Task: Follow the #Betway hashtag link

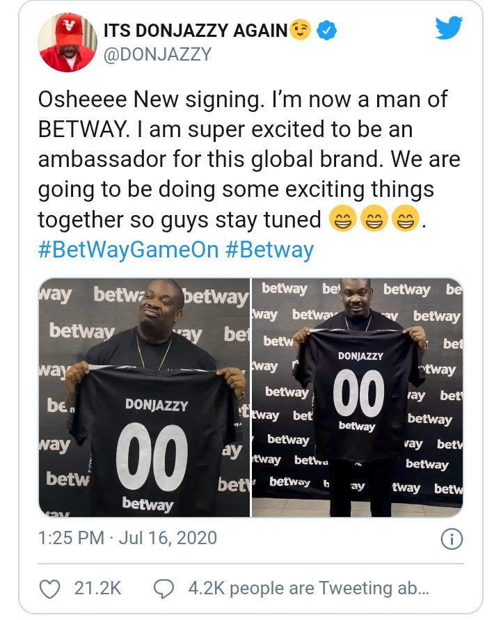Action: click(x=269, y=250)
